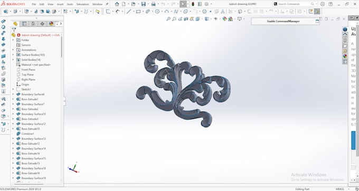The width and height of the screenshot is (359, 191).
Task: Click the Home icon in the title bar
Action: click(x=117, y=4)
